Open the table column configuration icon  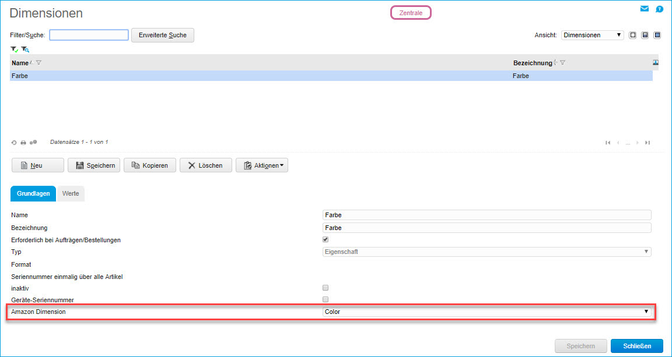coord(654,62)
